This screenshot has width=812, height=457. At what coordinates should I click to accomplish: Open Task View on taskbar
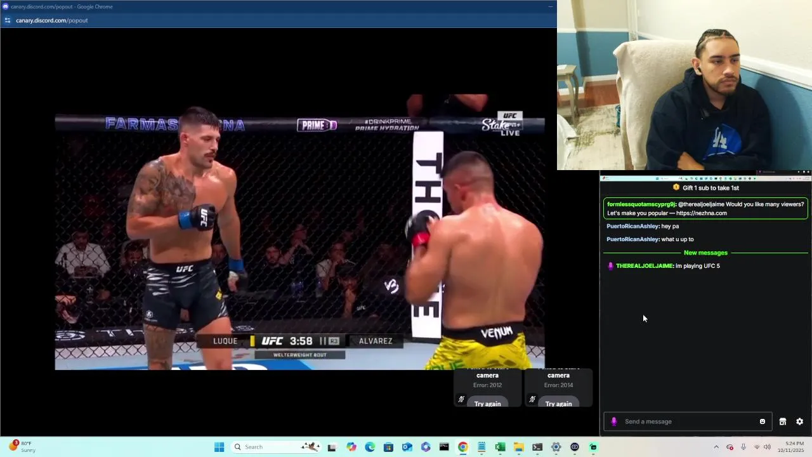(x=332, y=447)
